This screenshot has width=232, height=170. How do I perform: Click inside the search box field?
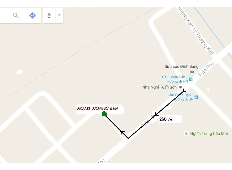(6, 15)
